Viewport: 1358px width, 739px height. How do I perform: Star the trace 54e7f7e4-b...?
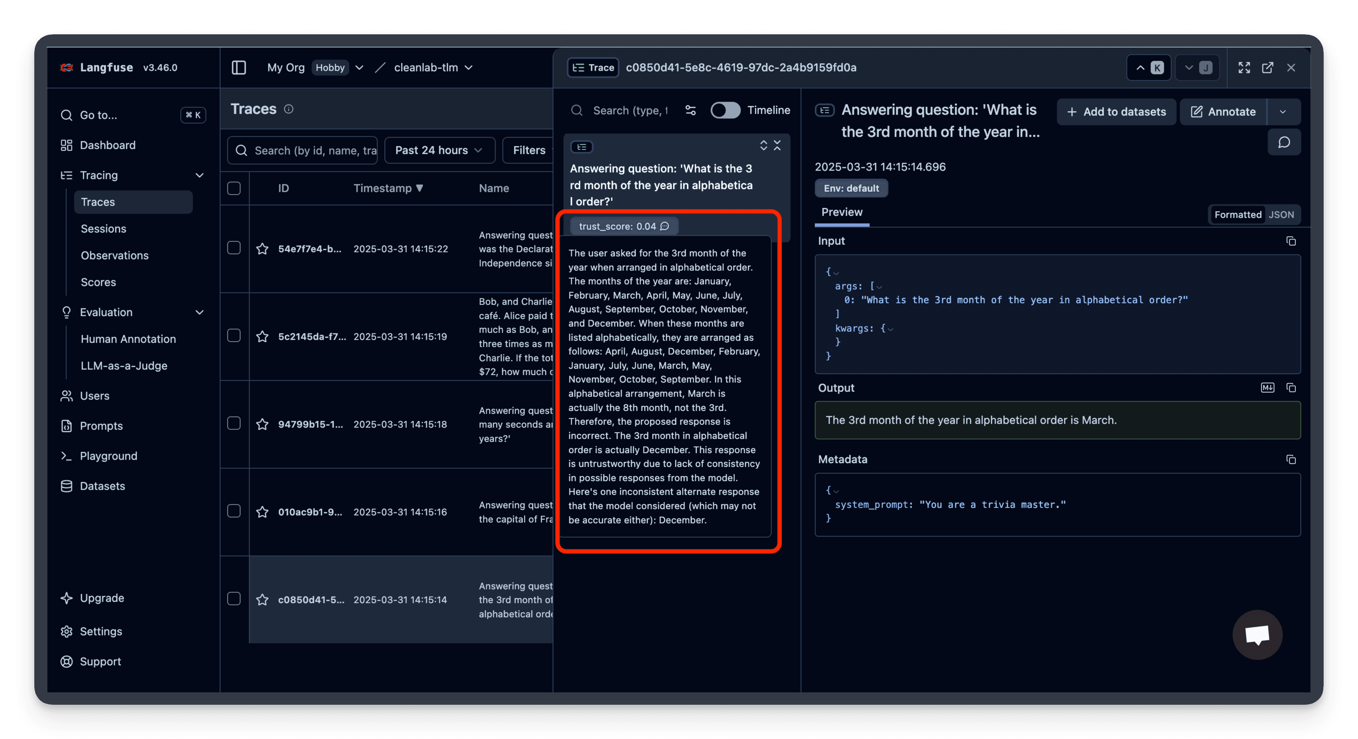(x=263, y=249)
